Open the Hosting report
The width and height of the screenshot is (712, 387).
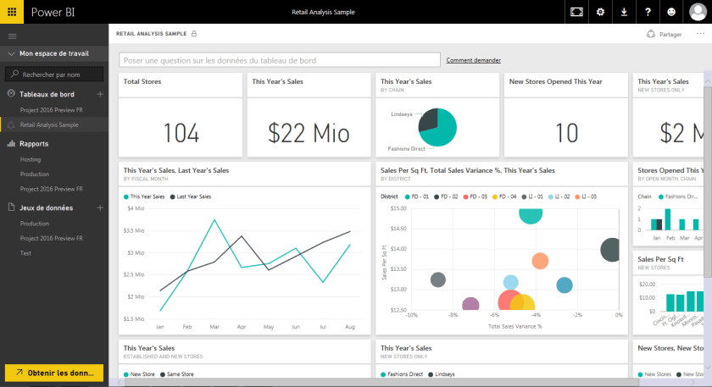click(31, 159)
